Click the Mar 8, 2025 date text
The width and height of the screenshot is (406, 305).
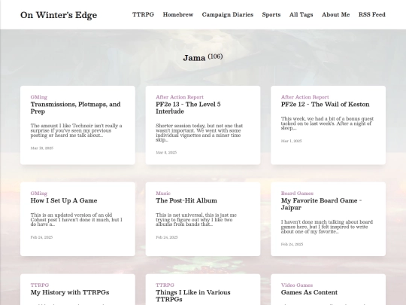166,152
